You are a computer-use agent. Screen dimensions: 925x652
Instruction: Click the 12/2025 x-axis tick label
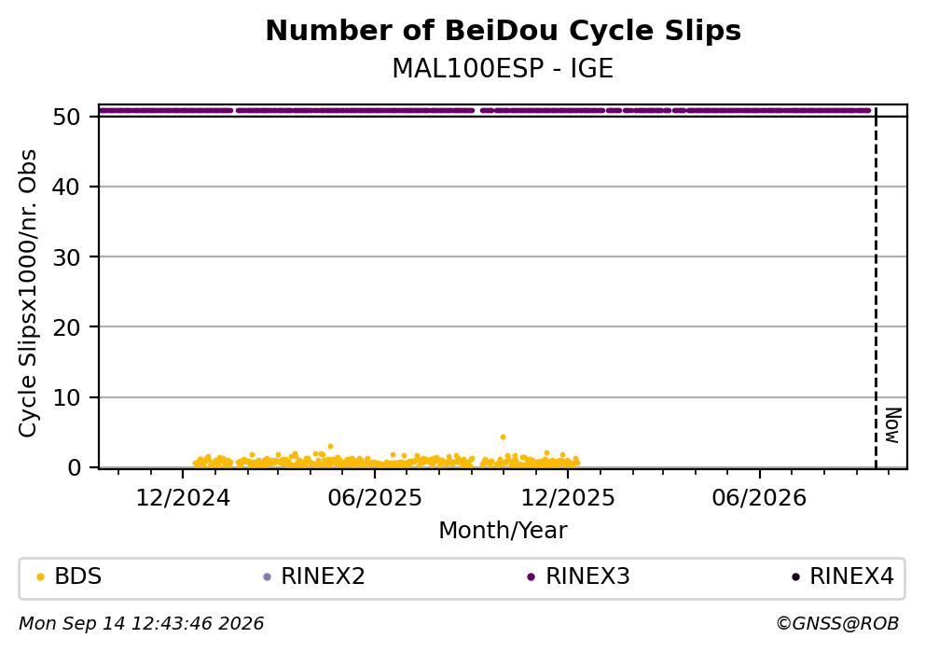coord(568,499)
